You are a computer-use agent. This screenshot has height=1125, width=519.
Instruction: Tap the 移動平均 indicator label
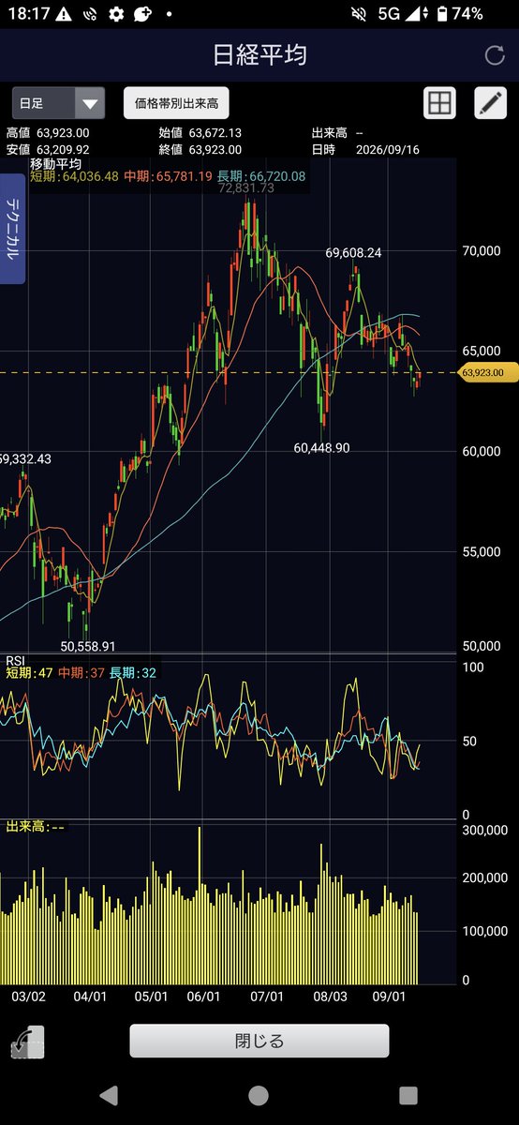[54, 163]
